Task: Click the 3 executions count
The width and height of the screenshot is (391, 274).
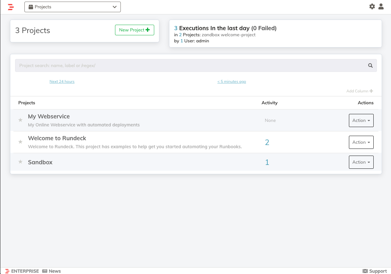Action: click(176, 28)
